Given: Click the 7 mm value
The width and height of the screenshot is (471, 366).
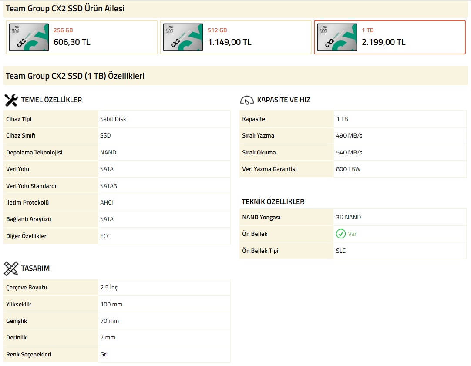Looking at the screenshot, I should (x=108, y=337).
